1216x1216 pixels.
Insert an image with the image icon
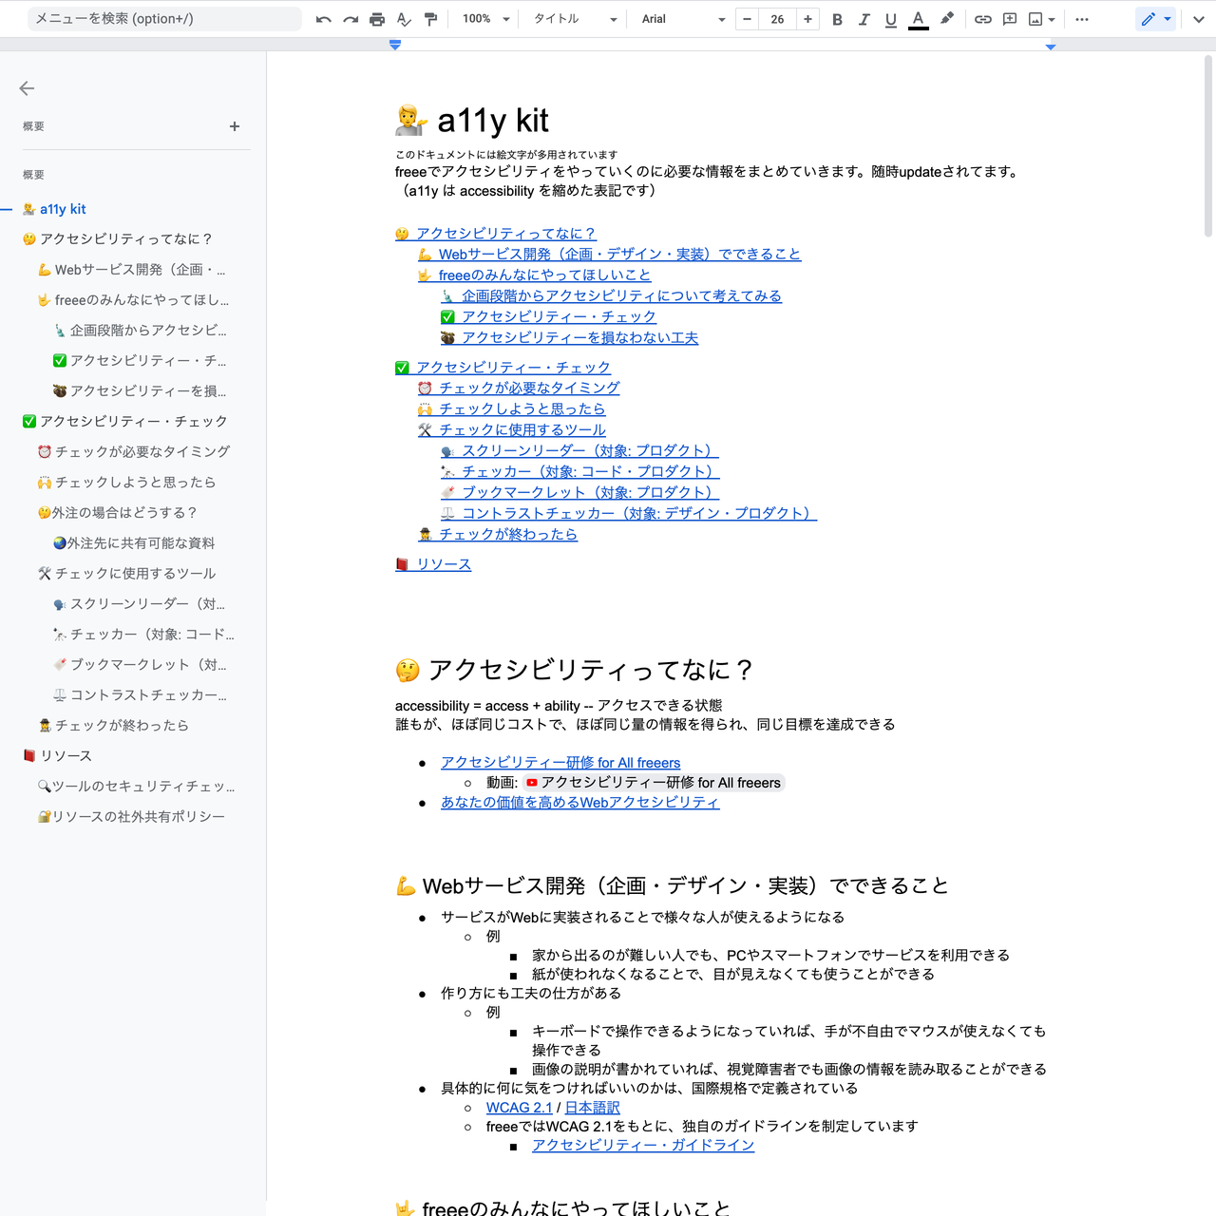(x=1035, y=19)
